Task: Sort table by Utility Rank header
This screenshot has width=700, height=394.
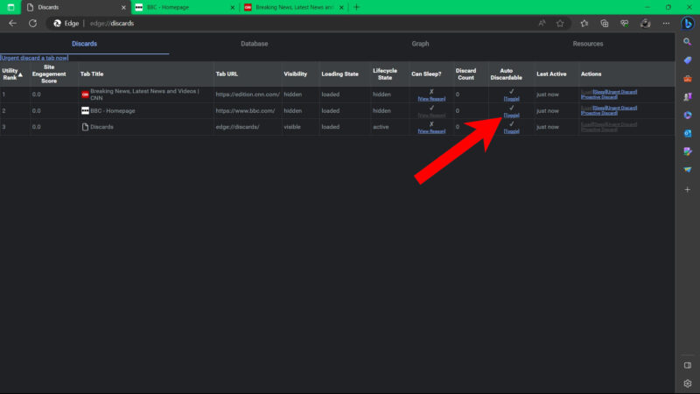Action: coord(12,74)
